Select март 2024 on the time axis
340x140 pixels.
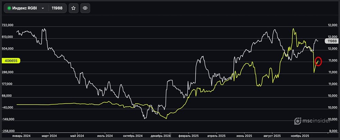[50, 135]
